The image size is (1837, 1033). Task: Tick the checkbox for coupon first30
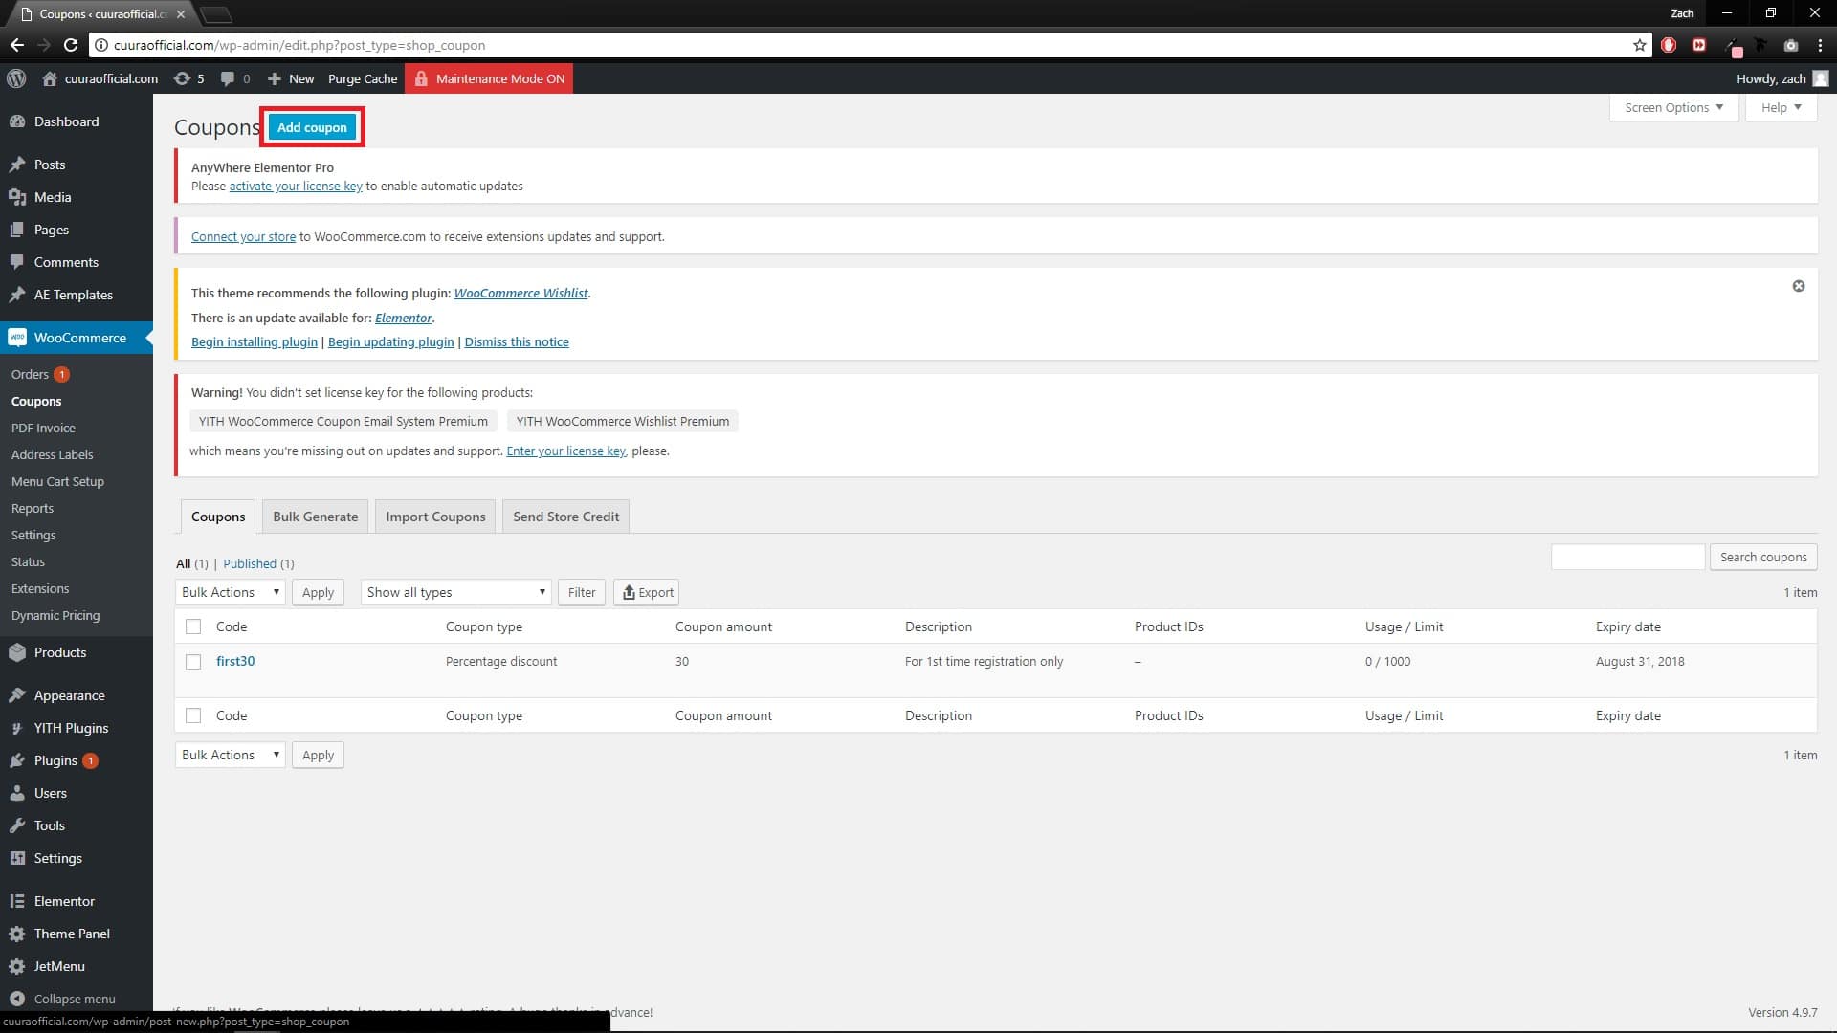click(193, 662)
